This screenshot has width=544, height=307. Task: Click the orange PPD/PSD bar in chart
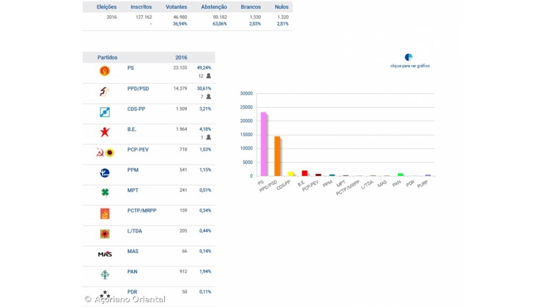[x=277, y=155]
